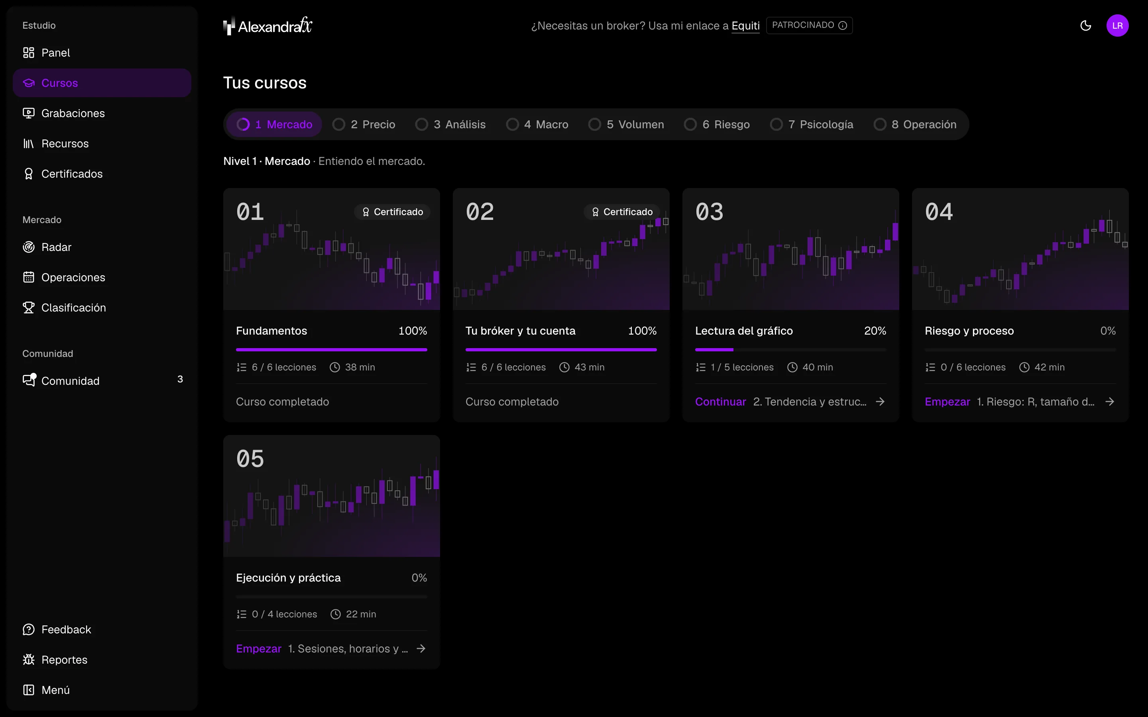Click the Lectura del gráfico progress bar
The image size is (1148, 717).
point(791,350)
